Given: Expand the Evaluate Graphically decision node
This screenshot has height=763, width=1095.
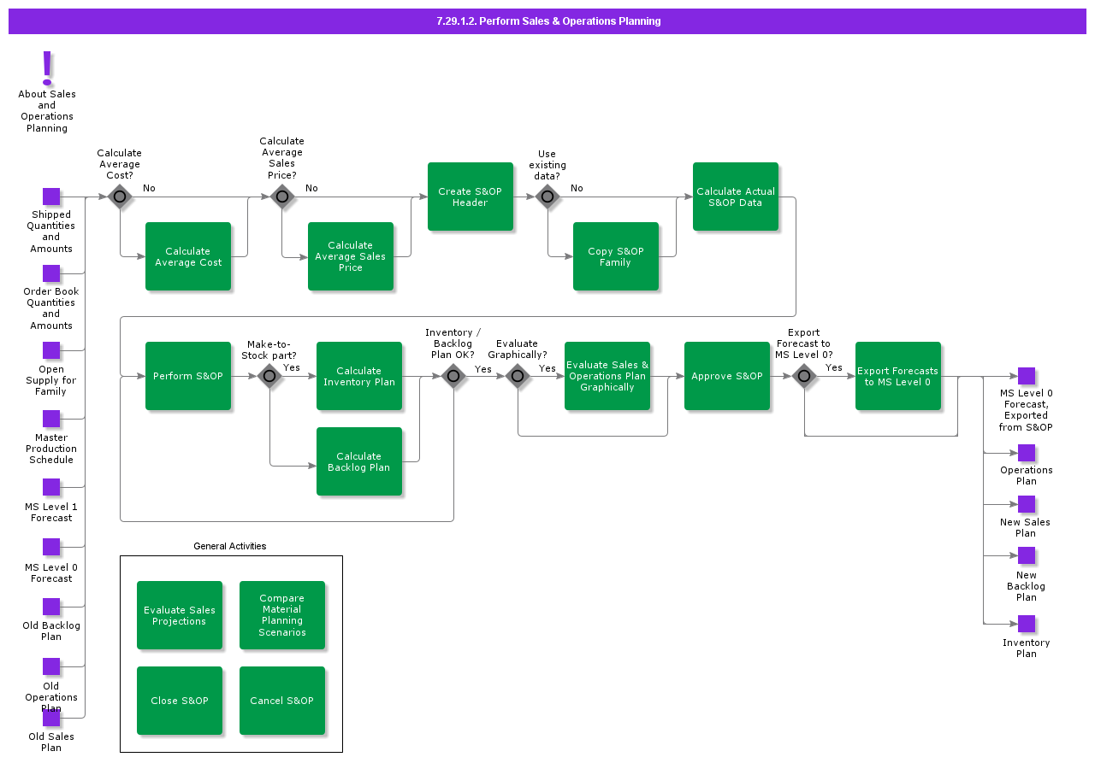Looking at the screenshot, I should pyautogui.click(x=518, y=376).
